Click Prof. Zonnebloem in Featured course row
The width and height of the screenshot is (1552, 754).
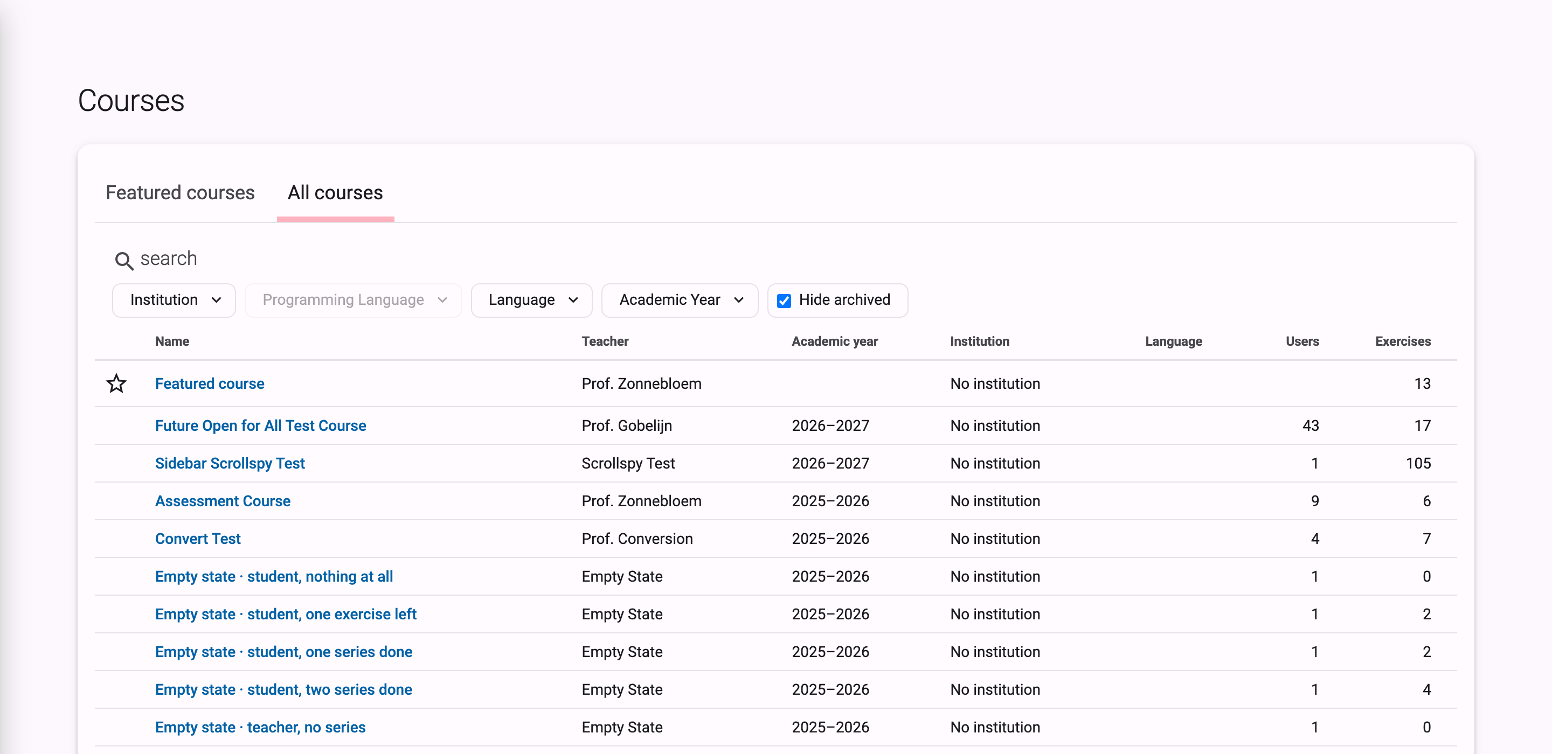click(642, 383)
